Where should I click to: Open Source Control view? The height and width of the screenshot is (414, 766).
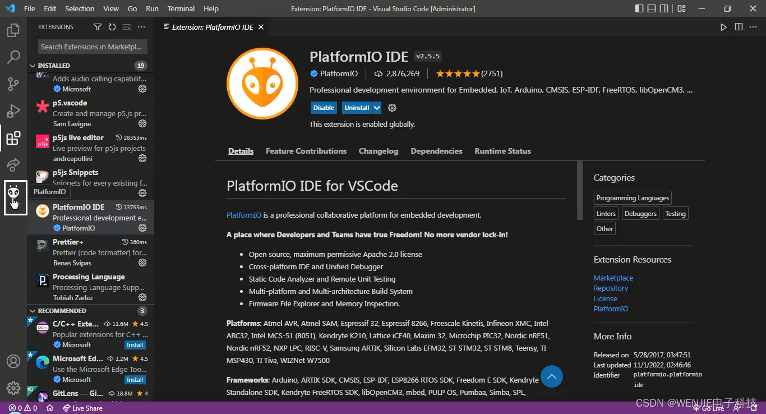tap(13, 84)
